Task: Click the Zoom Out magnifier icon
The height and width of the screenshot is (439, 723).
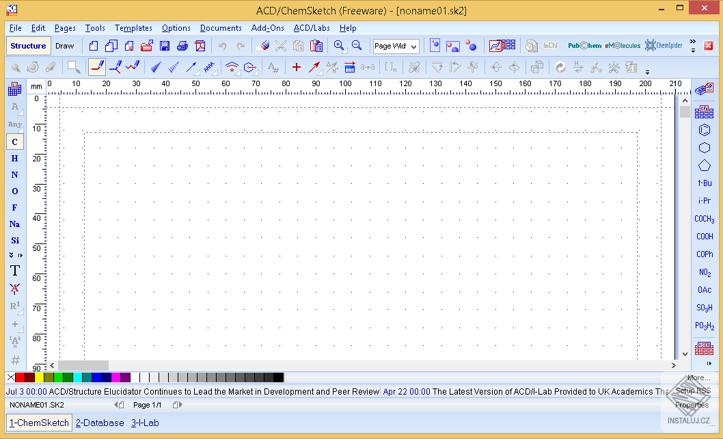Action: coord(357,46)
